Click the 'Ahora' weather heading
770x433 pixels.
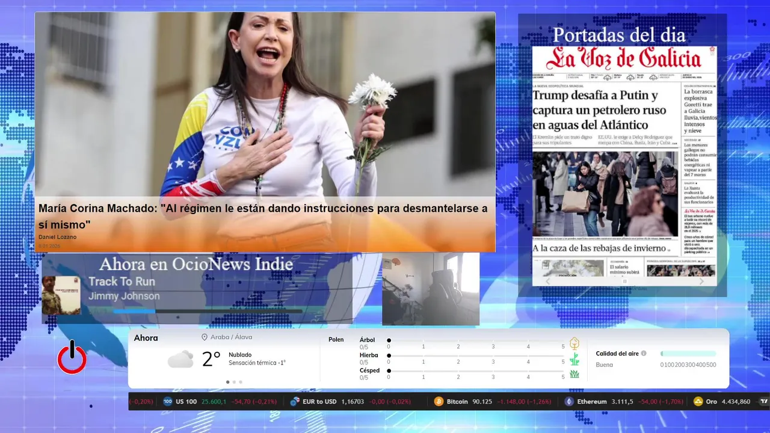click(146, 338)
